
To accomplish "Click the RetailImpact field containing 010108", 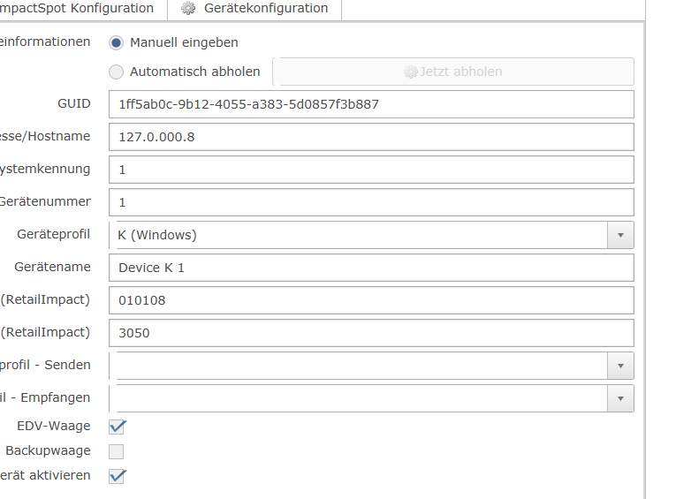I will (x=371, y=300).
